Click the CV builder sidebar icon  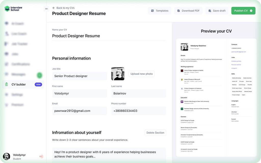6,85
